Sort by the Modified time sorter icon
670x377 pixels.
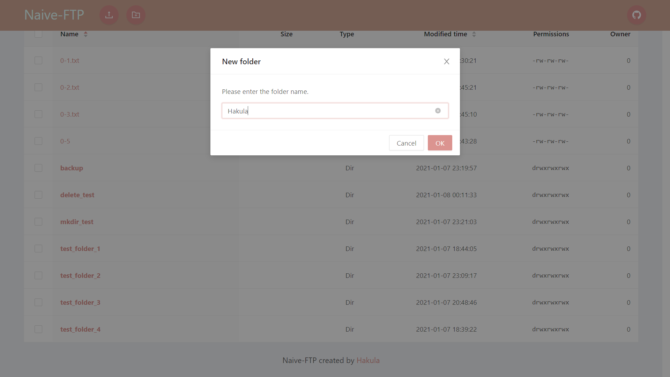(x=474, y=34)
